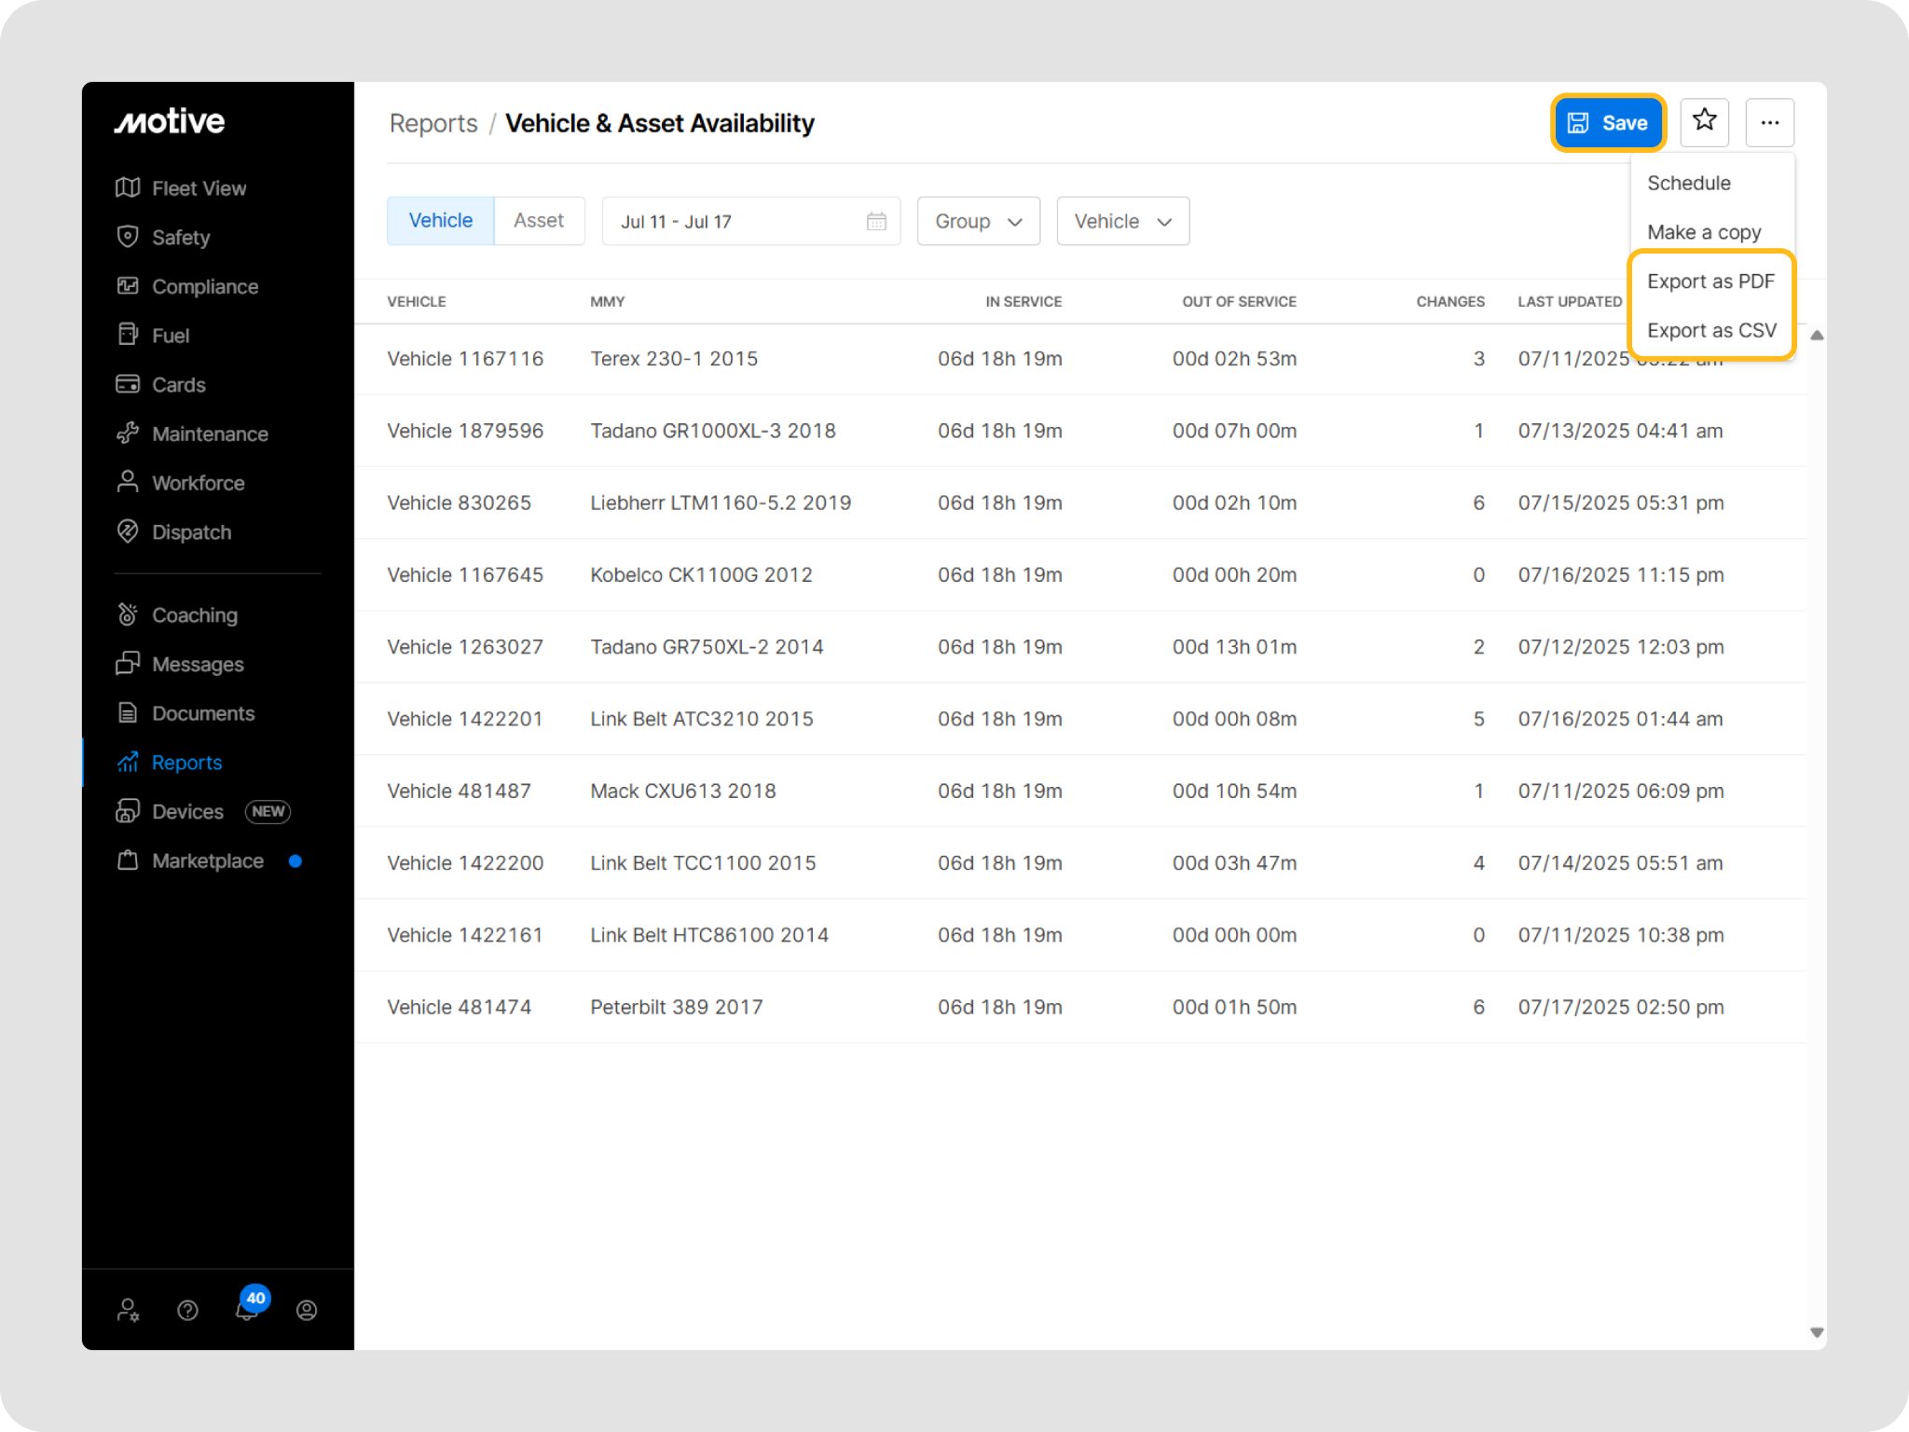Select Export as PDF from menu

[x=1710, y=281]
